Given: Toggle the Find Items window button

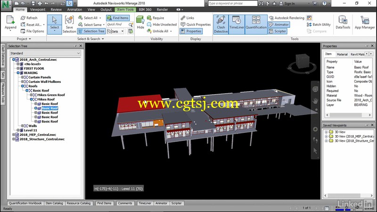Looking at the screenshot, I should (118, 18).
